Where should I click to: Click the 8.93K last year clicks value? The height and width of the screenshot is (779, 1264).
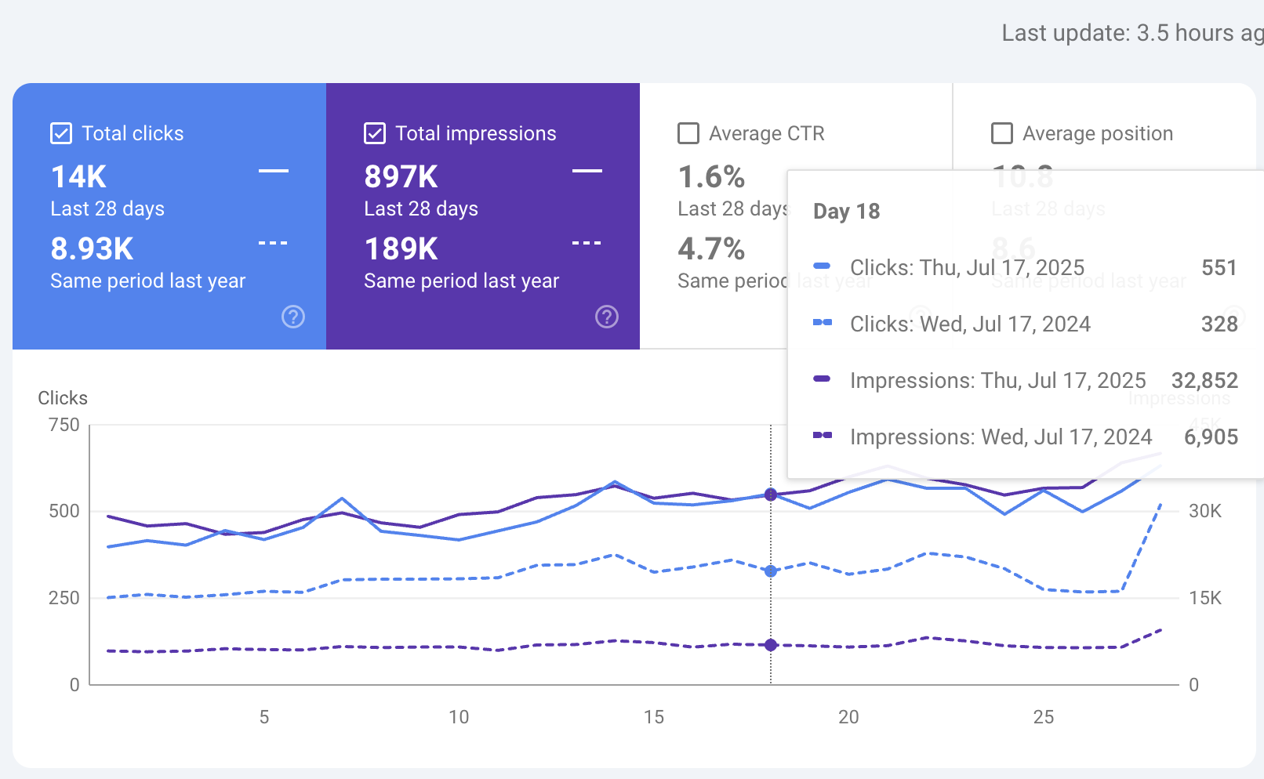[92, 249]
